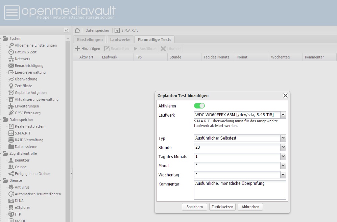Open Benachrichtigung envelope icon
337x222 pixels.
click(x=11, y=66)
